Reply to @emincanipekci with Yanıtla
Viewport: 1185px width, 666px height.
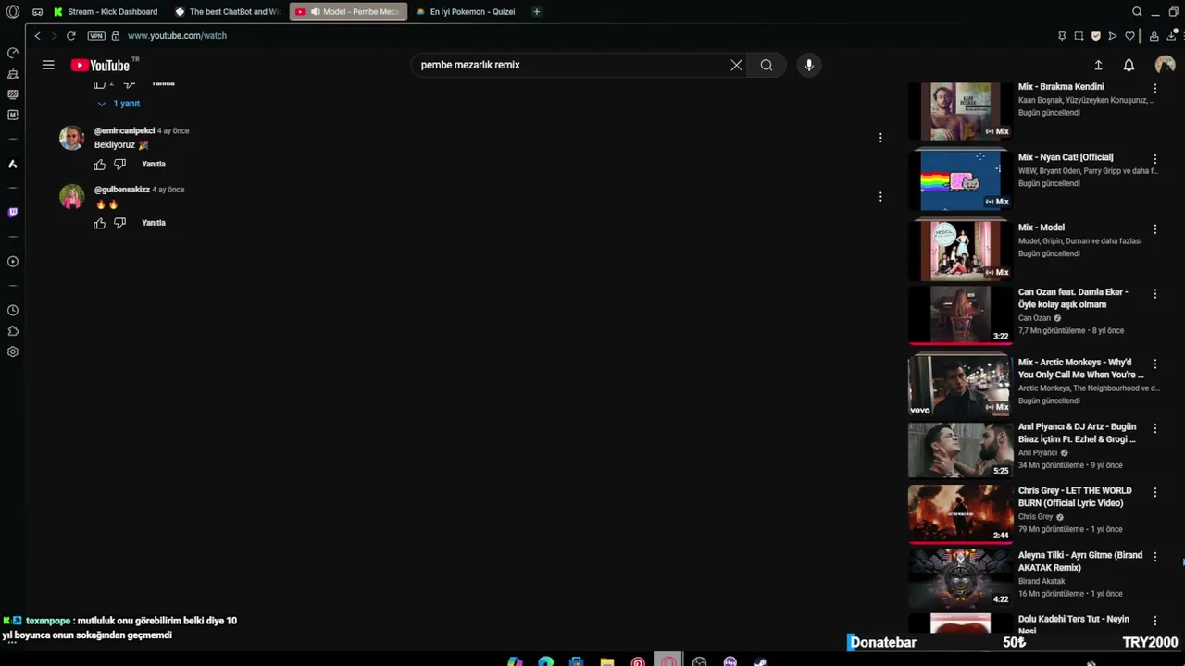(154, 164)
